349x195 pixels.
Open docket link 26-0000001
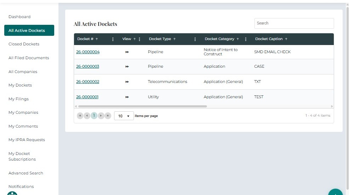tap(87, 97)
